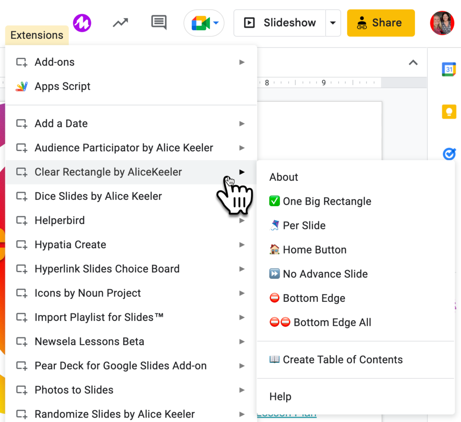
Task: Choose Randomize Slides by Alice Keeler
Action: 131,414
